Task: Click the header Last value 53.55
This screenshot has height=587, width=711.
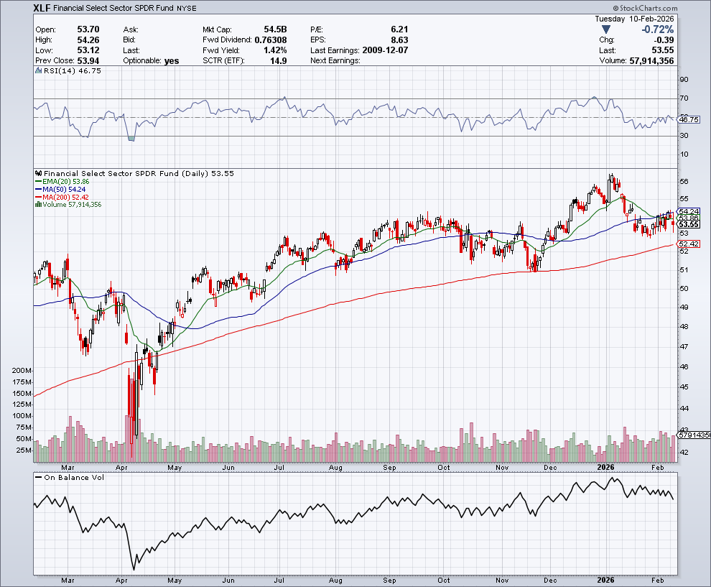Action: click(x=663, y=50)
